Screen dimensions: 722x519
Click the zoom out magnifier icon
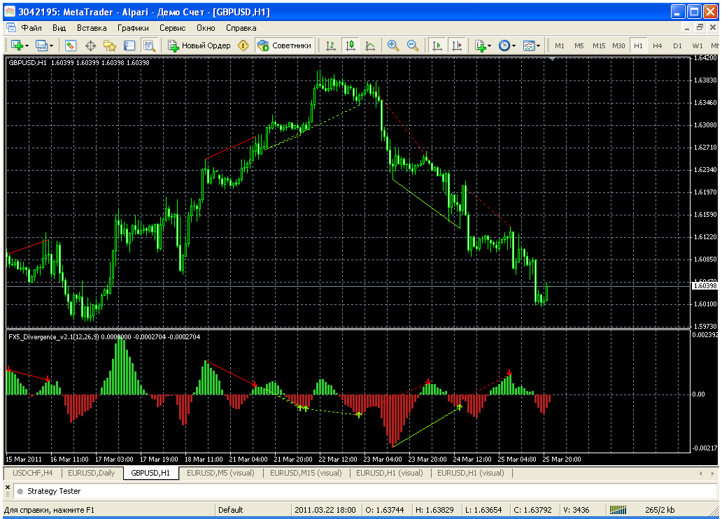413,45
